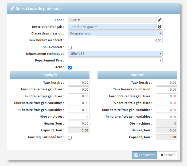Image resolution: width=187 pixels, height=166 pixels.
Task: Focus Employés Taux horaire frais gén. variables
Action: [79, 103]
